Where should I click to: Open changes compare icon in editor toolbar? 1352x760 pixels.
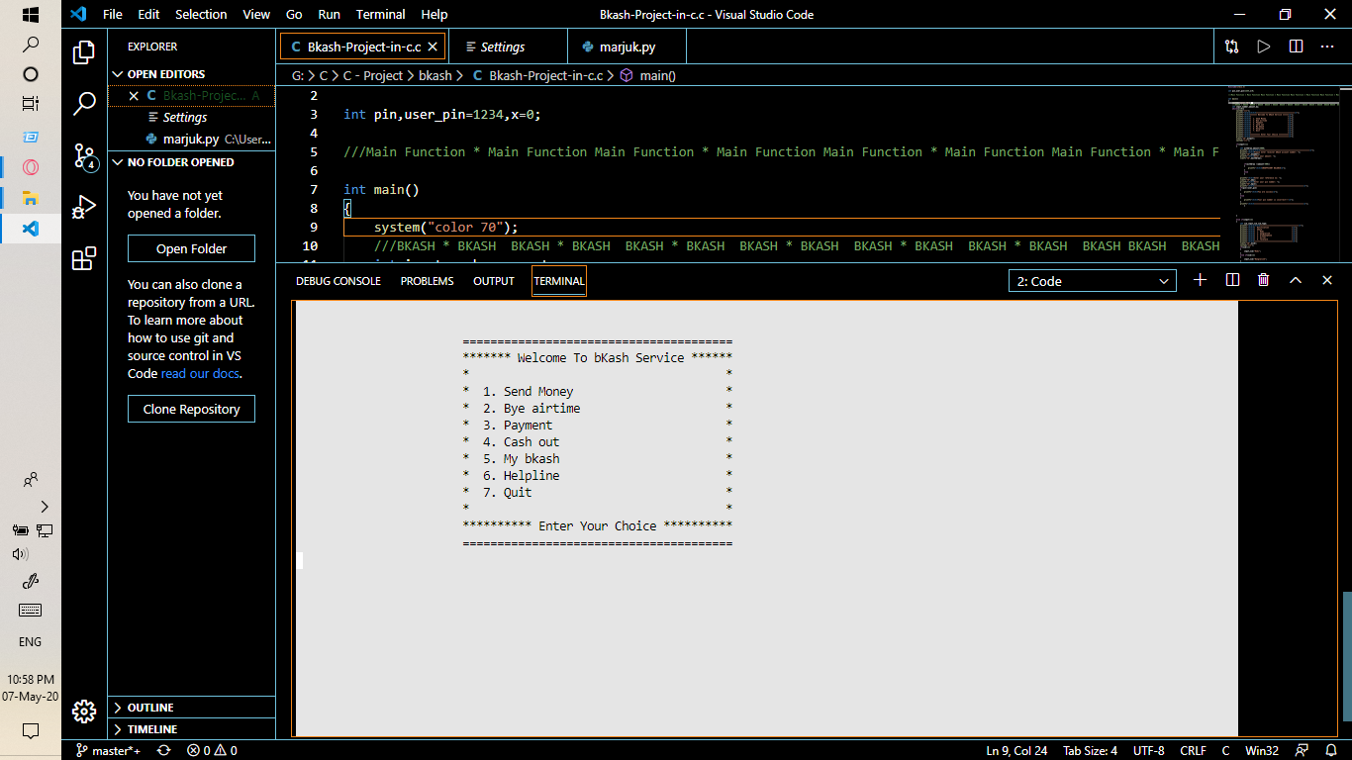pos(1231,47)
